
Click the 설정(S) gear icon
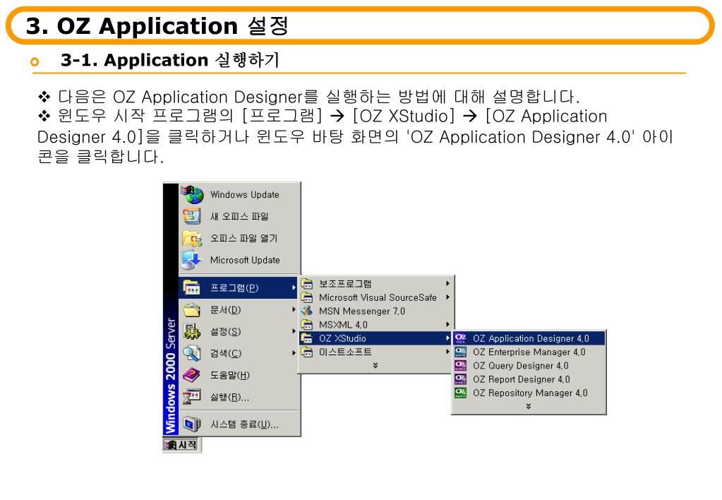coord(191,331)
